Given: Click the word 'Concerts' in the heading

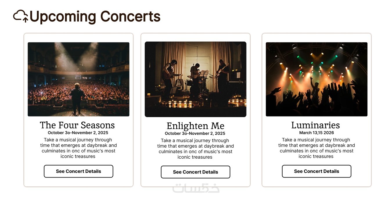Looking at the screenshot, I should [130, 17].
